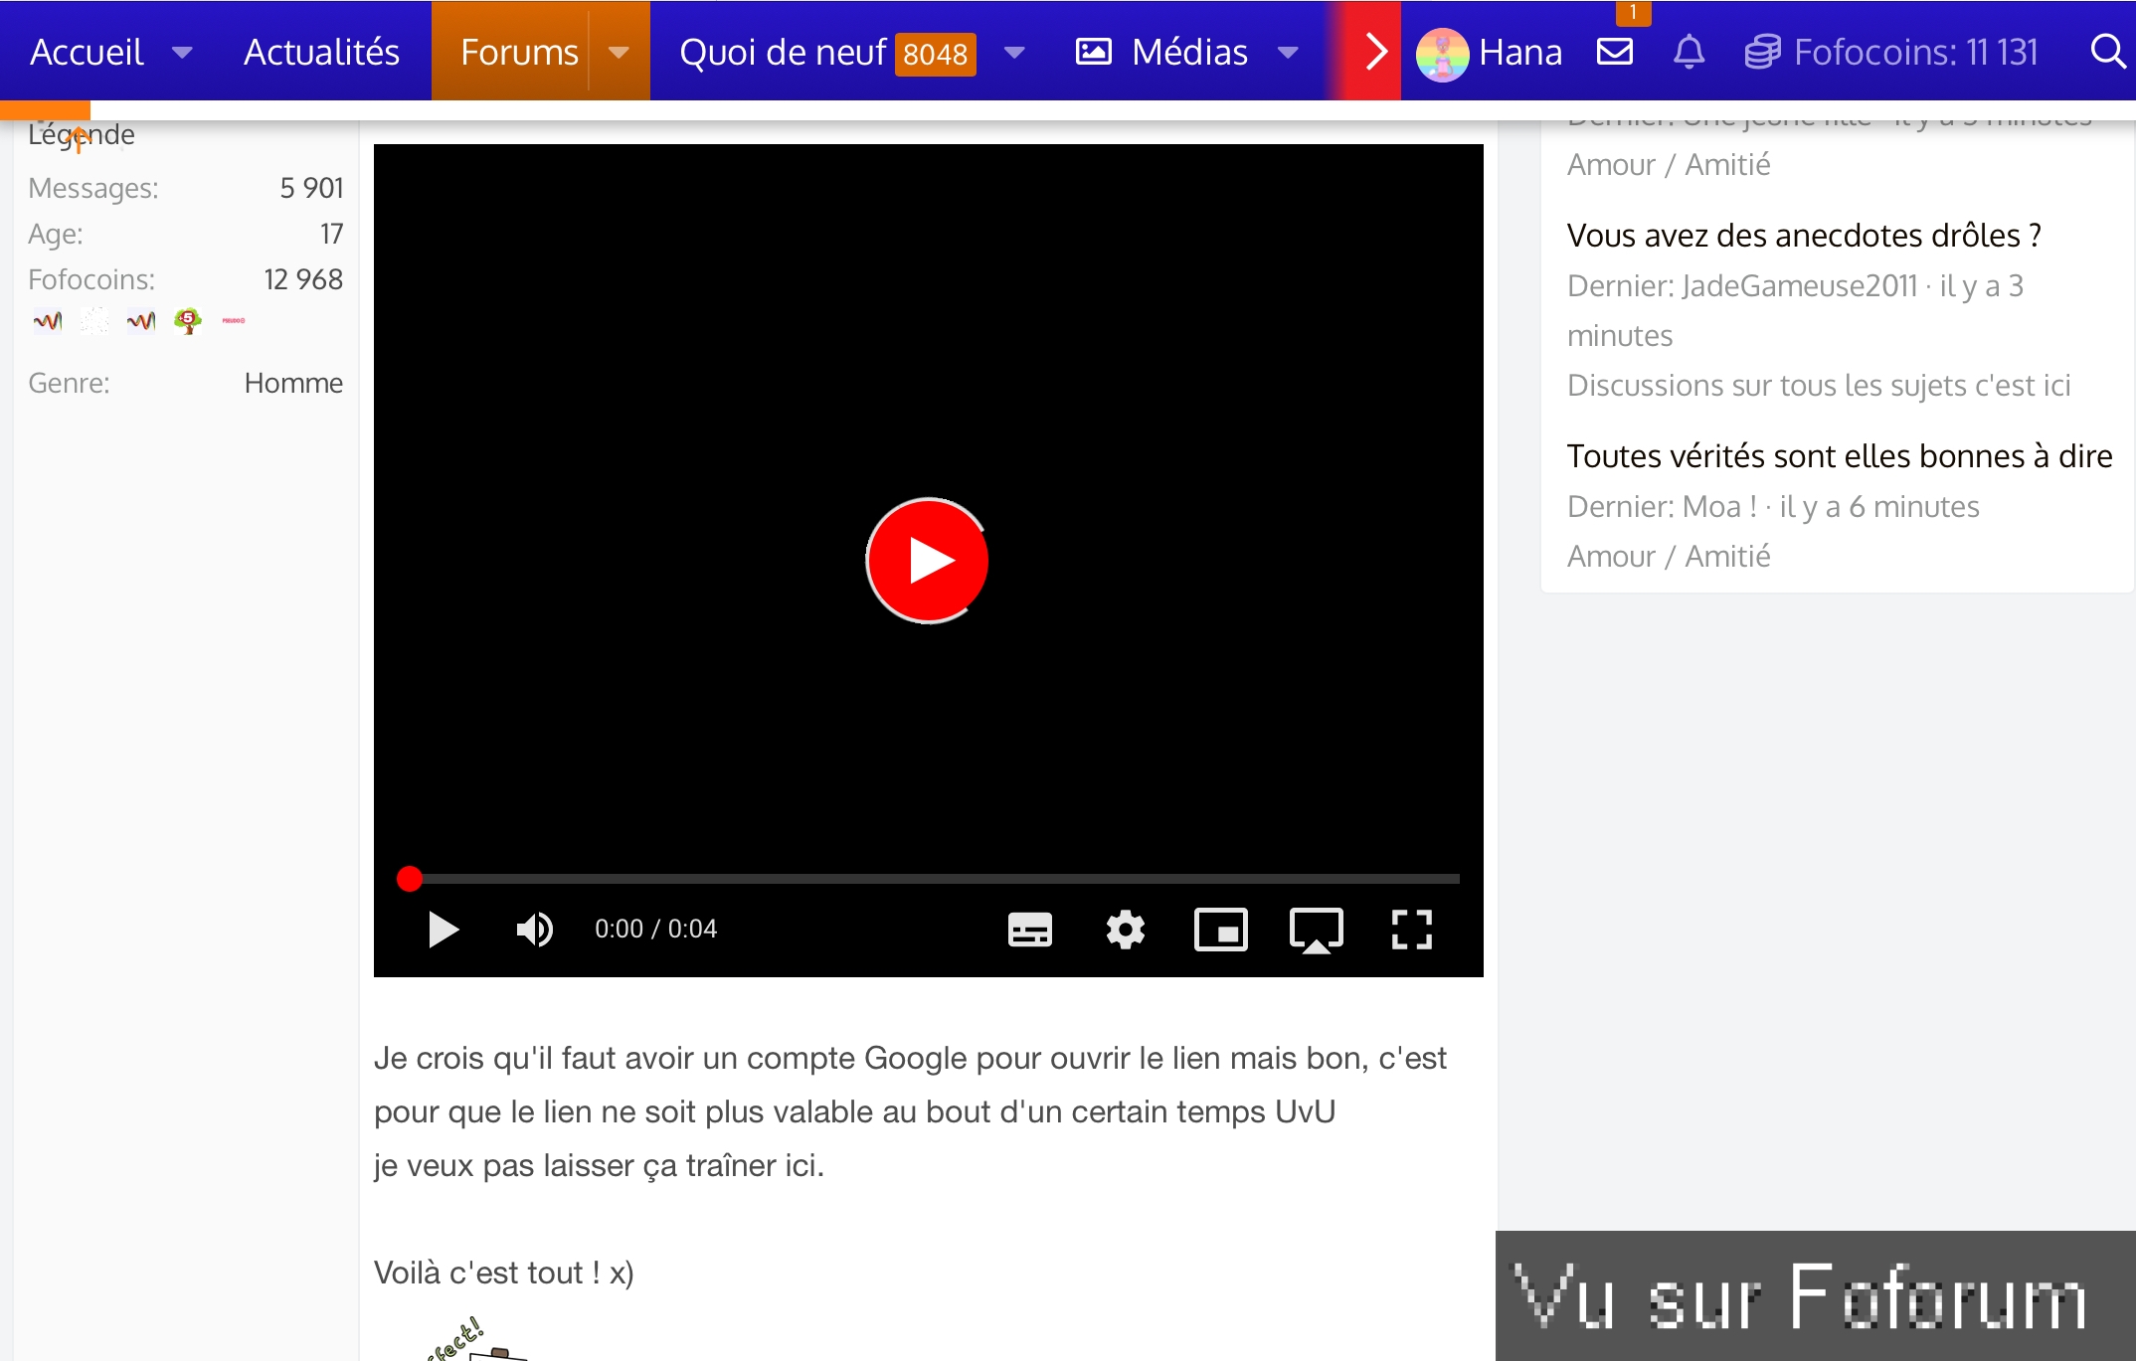The width and height of the screenshot is (2136, 1361).
Task: Expand the Quoi de neuf dropdown arrow
Action: click(1014, 52)
